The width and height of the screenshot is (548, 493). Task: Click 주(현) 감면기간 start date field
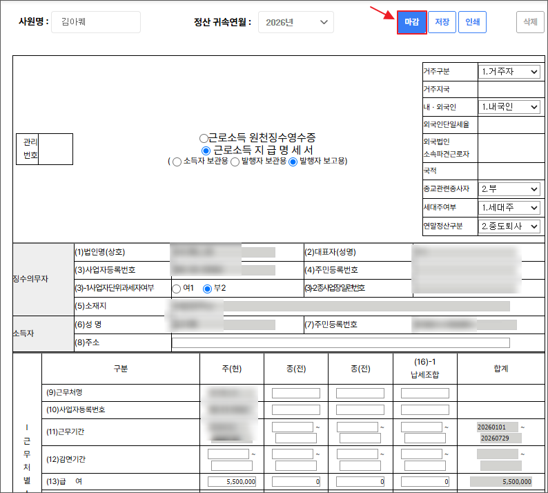[x=228, y=454]
